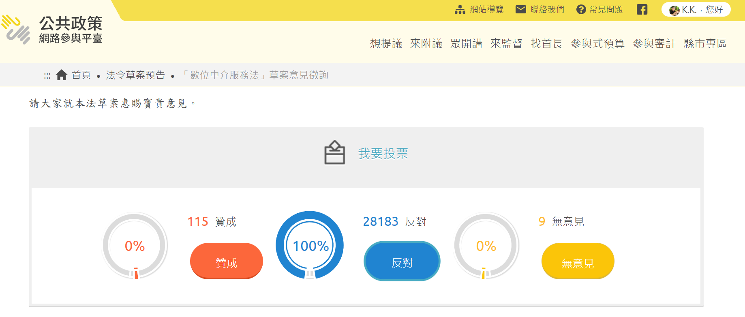
Task: Open the 來監督 menu
Action: (506, 44)
